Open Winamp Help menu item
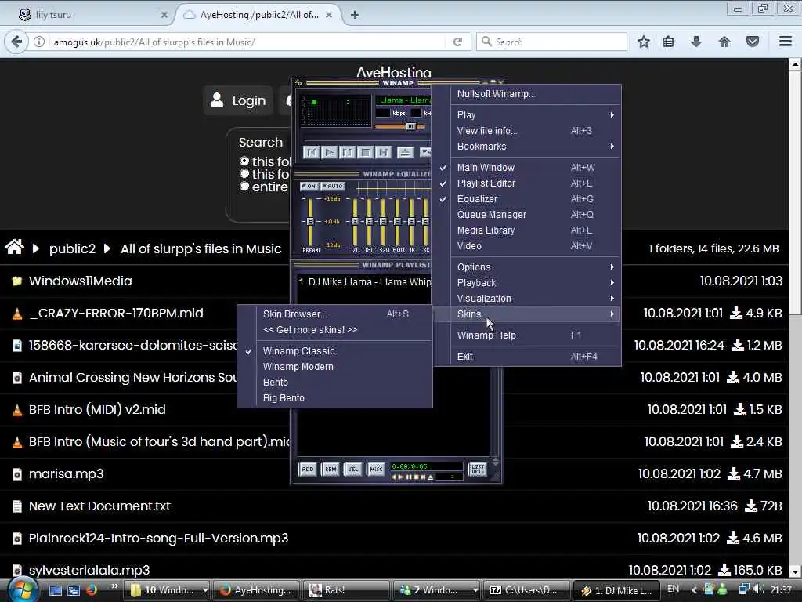The width and height of the screenshot is (802, 602). [x=527, y=335]
